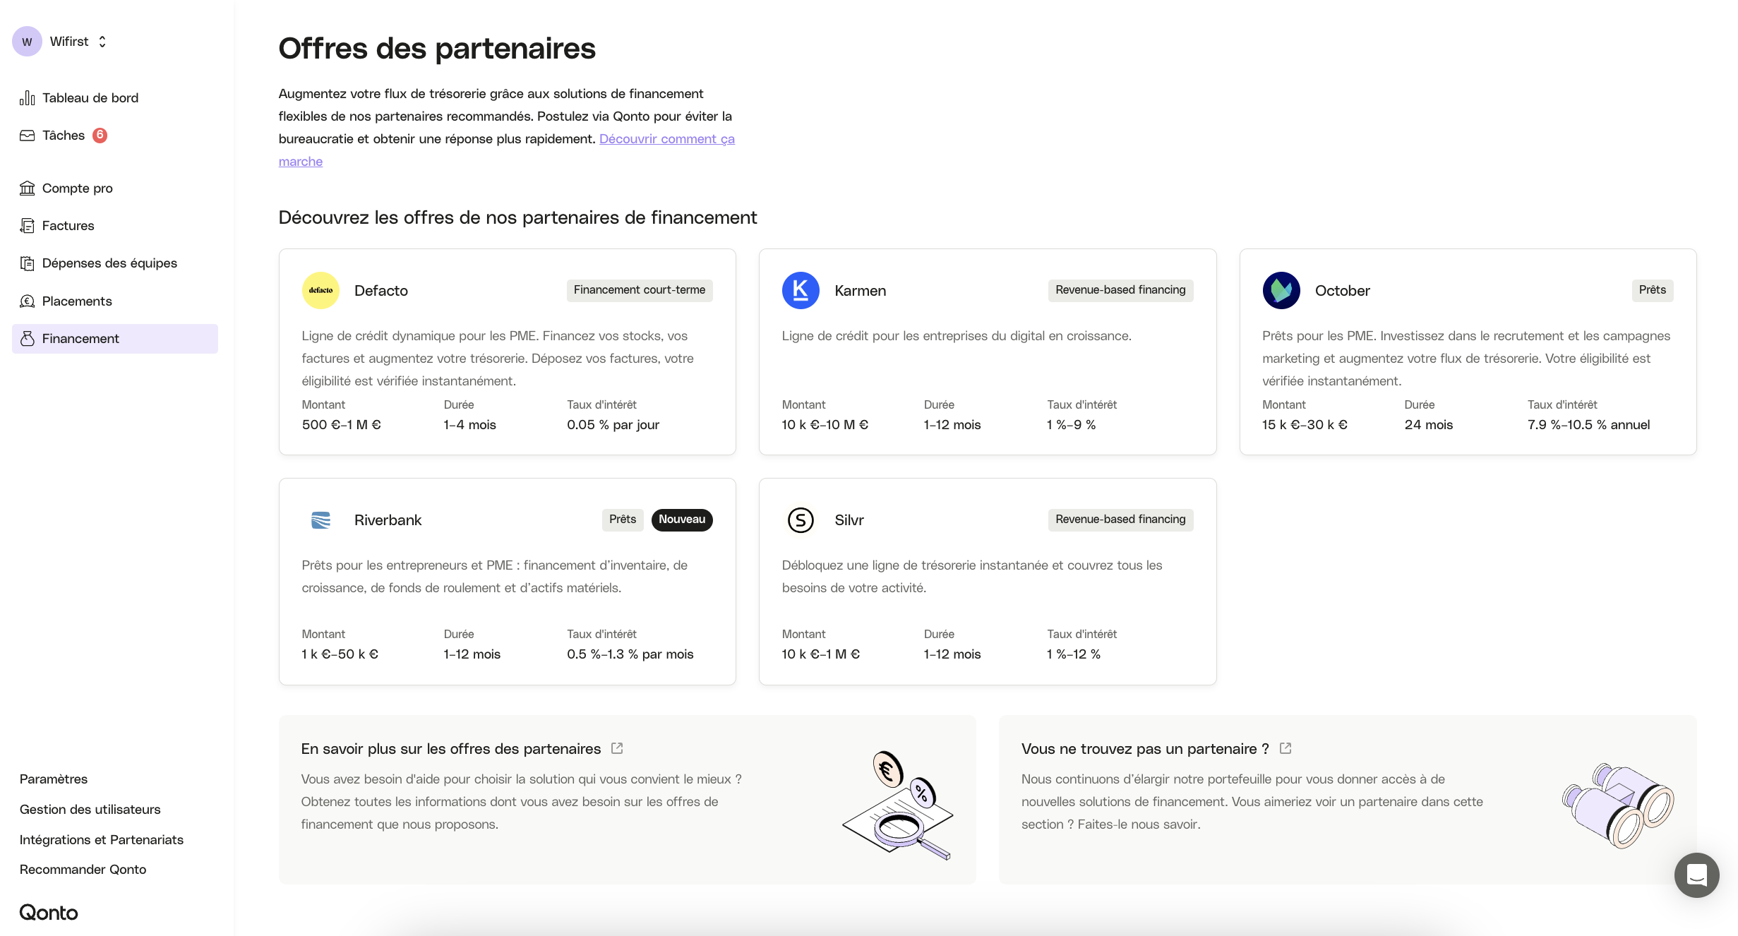Click the Tâches inbox icon
Viewport: 1738px width, 936px height.
coord(27,136)
